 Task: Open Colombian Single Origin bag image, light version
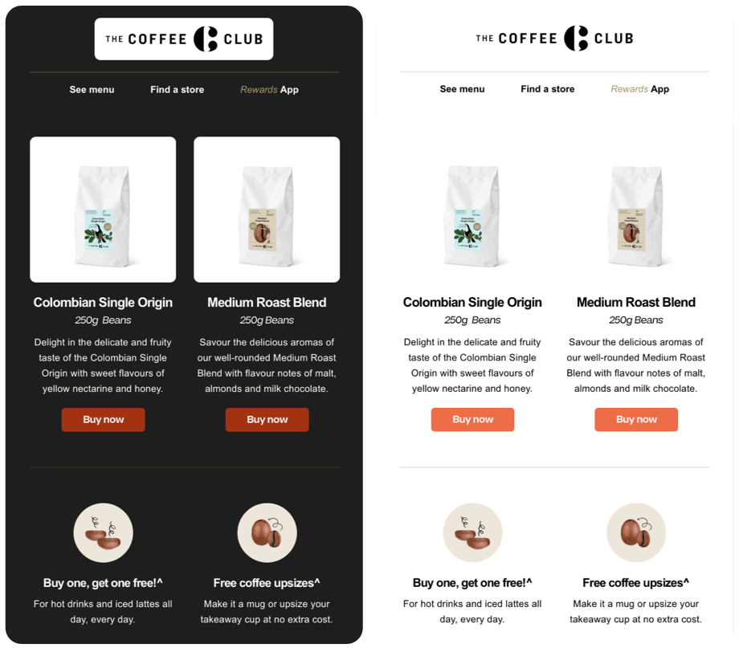(x=472, y=216)
